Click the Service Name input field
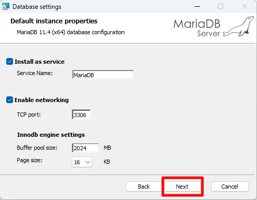Viewport: 257px width, 200px height. point(103,75)
